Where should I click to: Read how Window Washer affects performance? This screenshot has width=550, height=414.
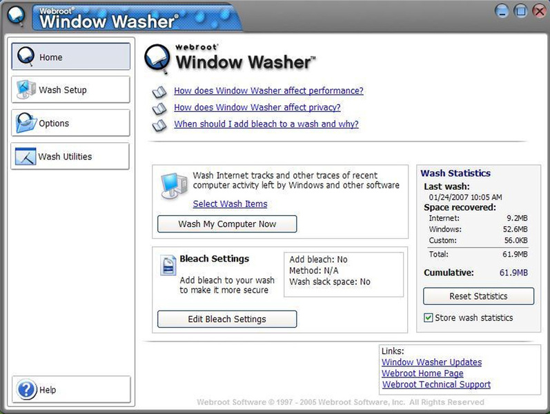point(268,91)
